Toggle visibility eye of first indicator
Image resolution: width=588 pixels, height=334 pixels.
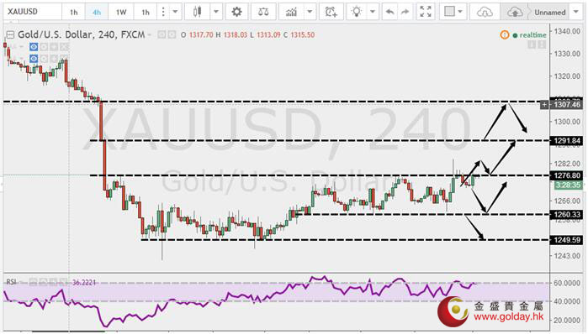coord(34,47)
